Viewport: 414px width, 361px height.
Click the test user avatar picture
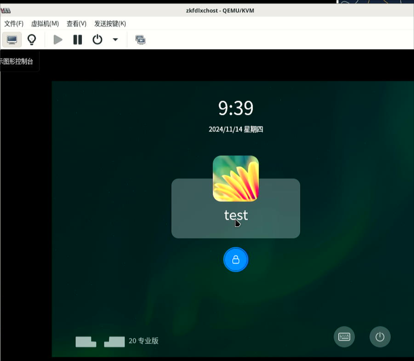236,179
